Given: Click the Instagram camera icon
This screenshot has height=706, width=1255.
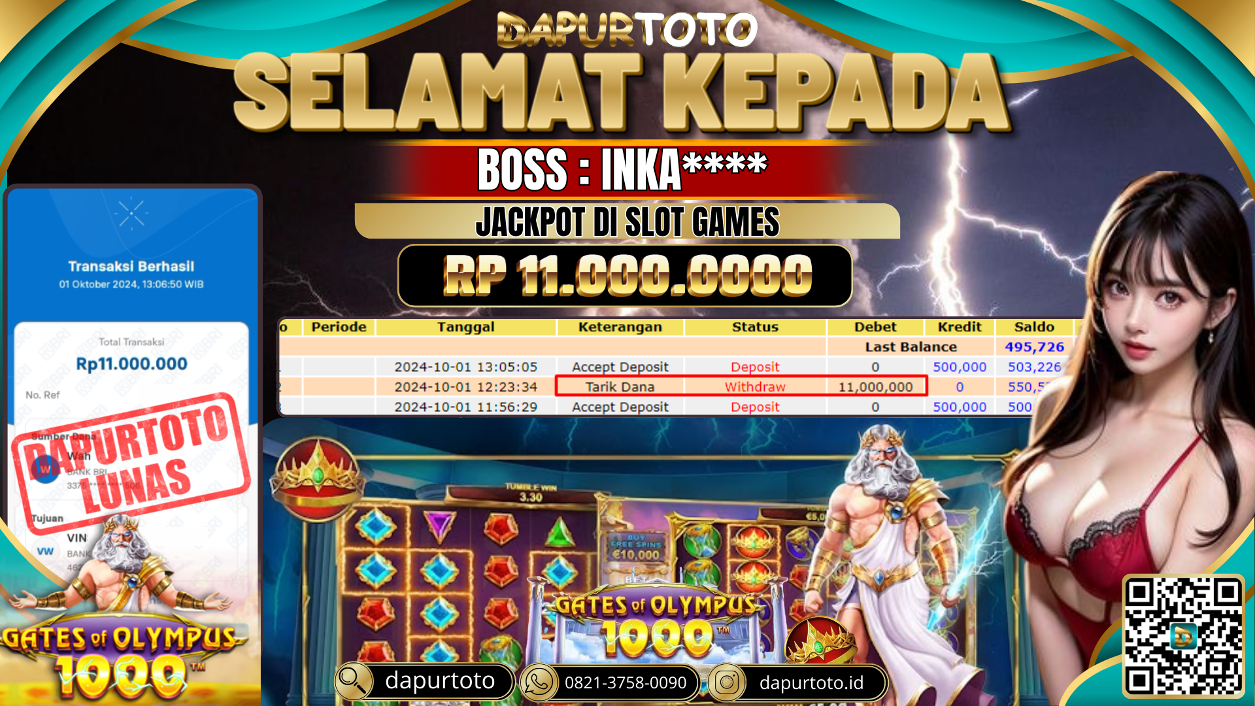Looking at the screenshot, I should [726, 682].
